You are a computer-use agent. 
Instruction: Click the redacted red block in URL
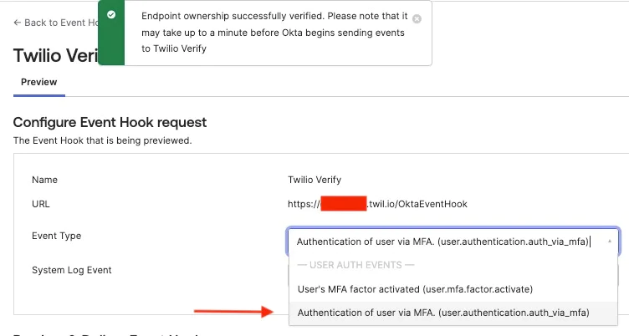click(344, 203)
